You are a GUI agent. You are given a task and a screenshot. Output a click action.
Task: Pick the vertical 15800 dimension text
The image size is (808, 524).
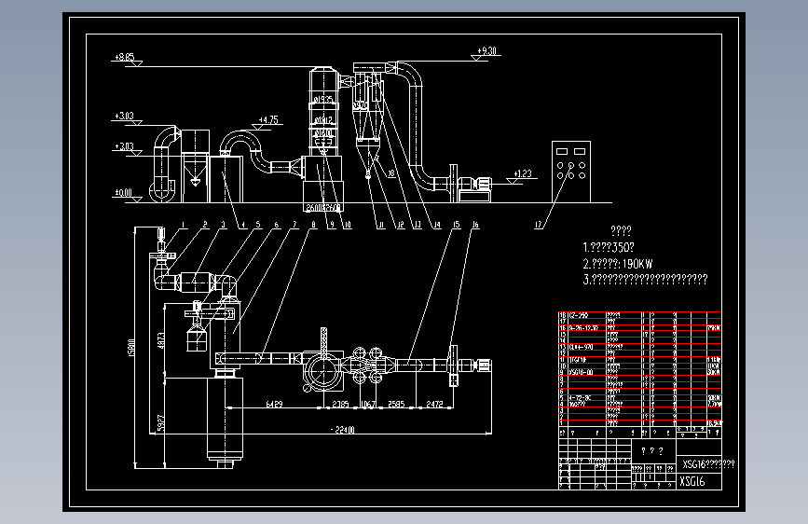coord(130,348)
